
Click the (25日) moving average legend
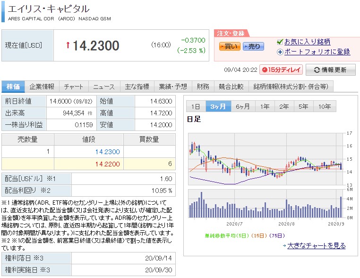tap(260, 236)
